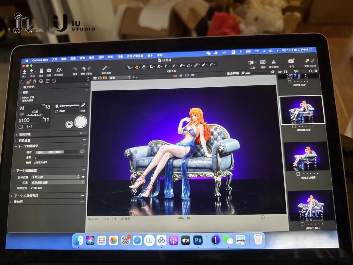
Task: Open the 图像 menu
Action: click(73, 59)
